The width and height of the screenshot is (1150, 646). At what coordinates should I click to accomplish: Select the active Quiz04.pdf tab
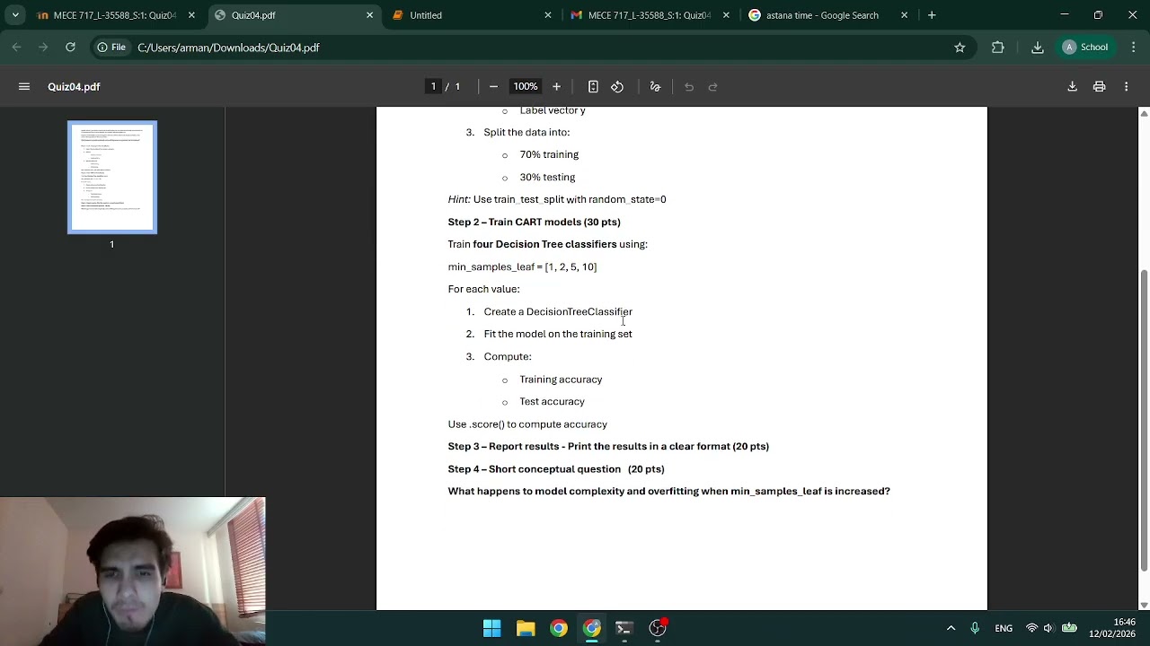pyautogui.click(x=294, y=15)
